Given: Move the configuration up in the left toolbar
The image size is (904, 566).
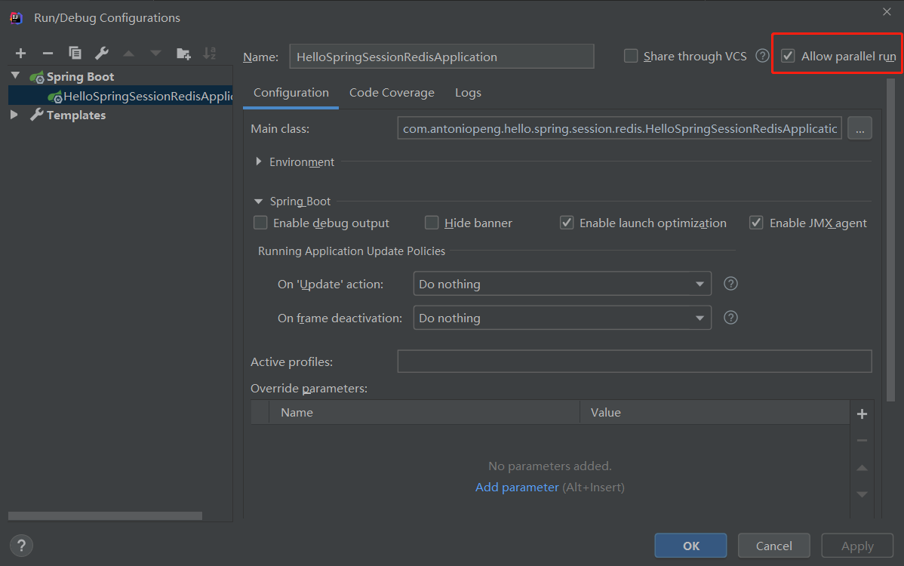Looking at the screenshot, I should tap(128, 54).
